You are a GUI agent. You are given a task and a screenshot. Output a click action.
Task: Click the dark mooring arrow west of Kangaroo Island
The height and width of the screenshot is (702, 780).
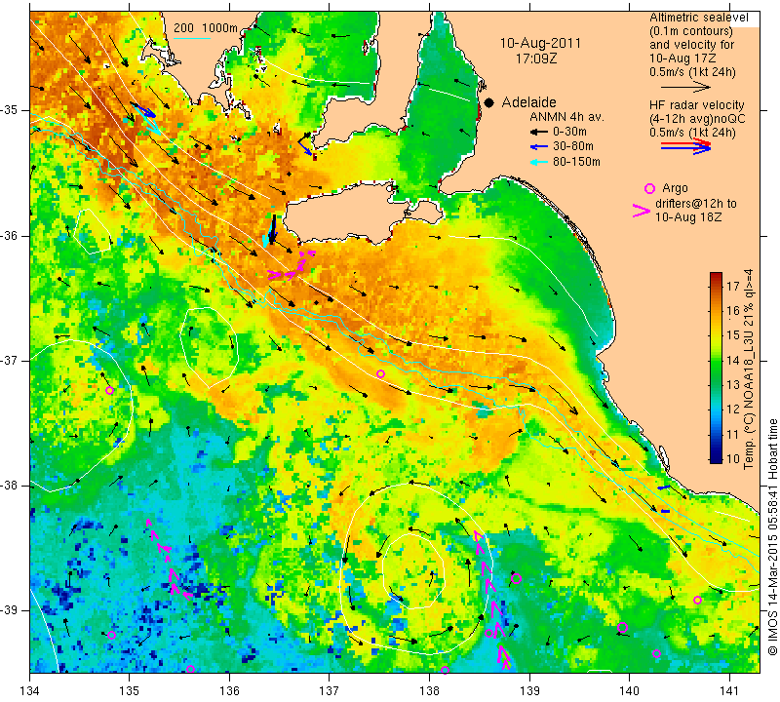click(x=273, y=229)
